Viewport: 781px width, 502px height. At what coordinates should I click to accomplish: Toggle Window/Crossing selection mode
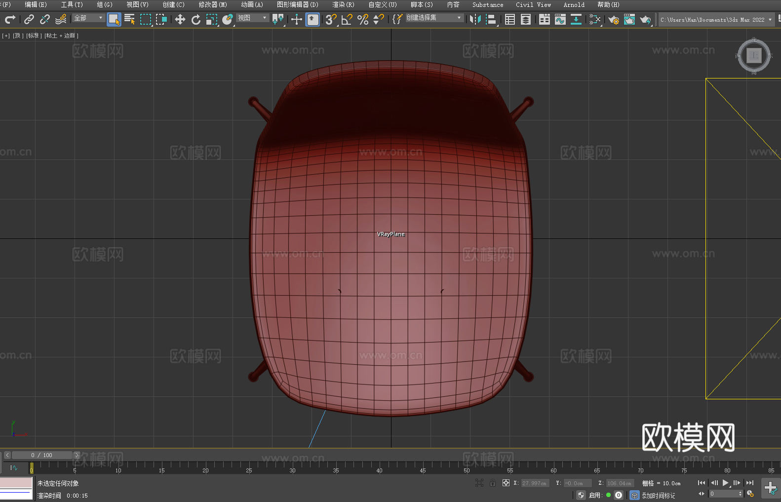coord(161,19)
